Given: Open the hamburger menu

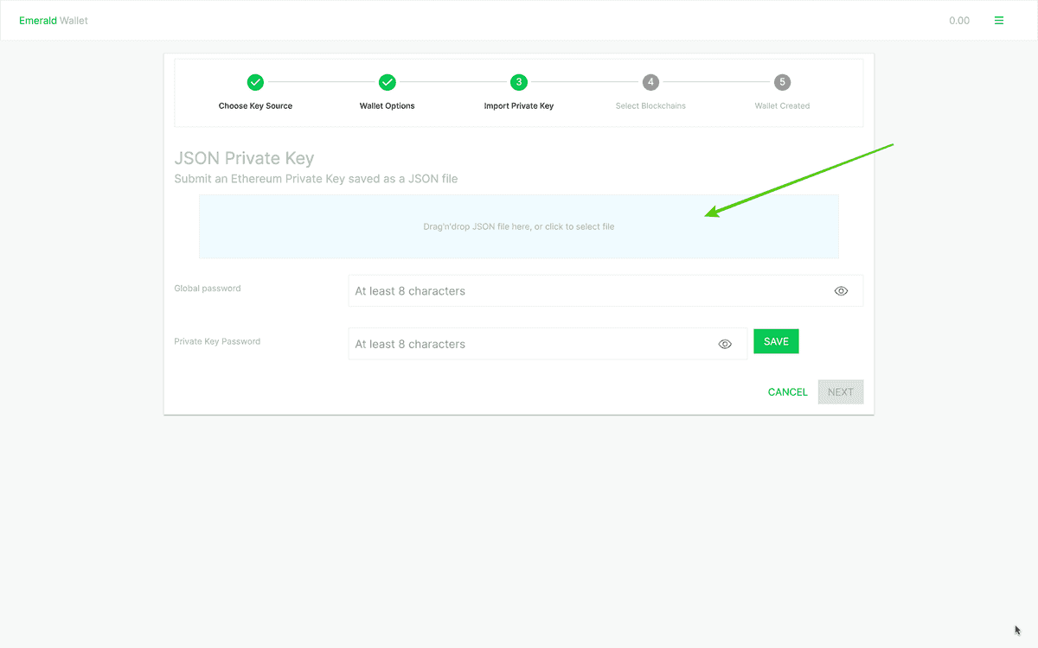Looking at the screenshot, I should 999,20.
